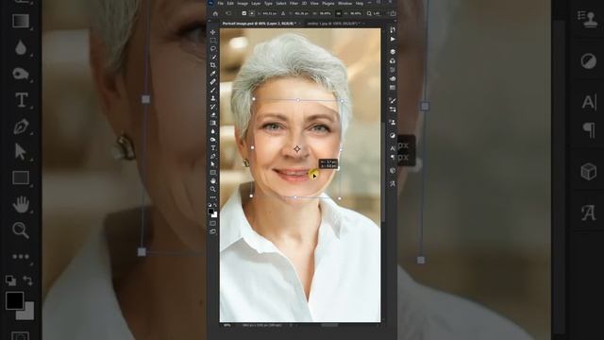
Task: Toggle relative positioning triangle in options bar
Action: (x=283, y=13)
